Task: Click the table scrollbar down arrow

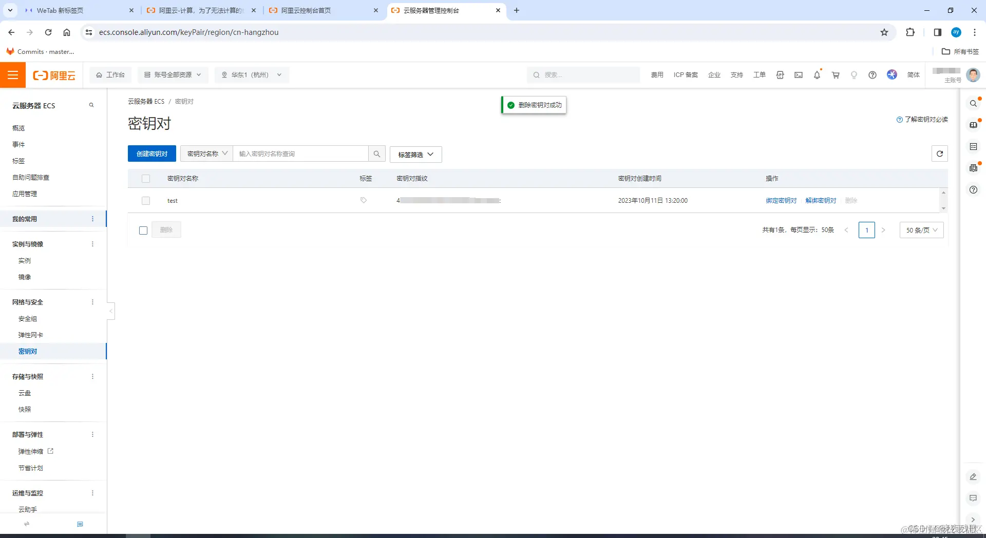Action: [943, 208]
